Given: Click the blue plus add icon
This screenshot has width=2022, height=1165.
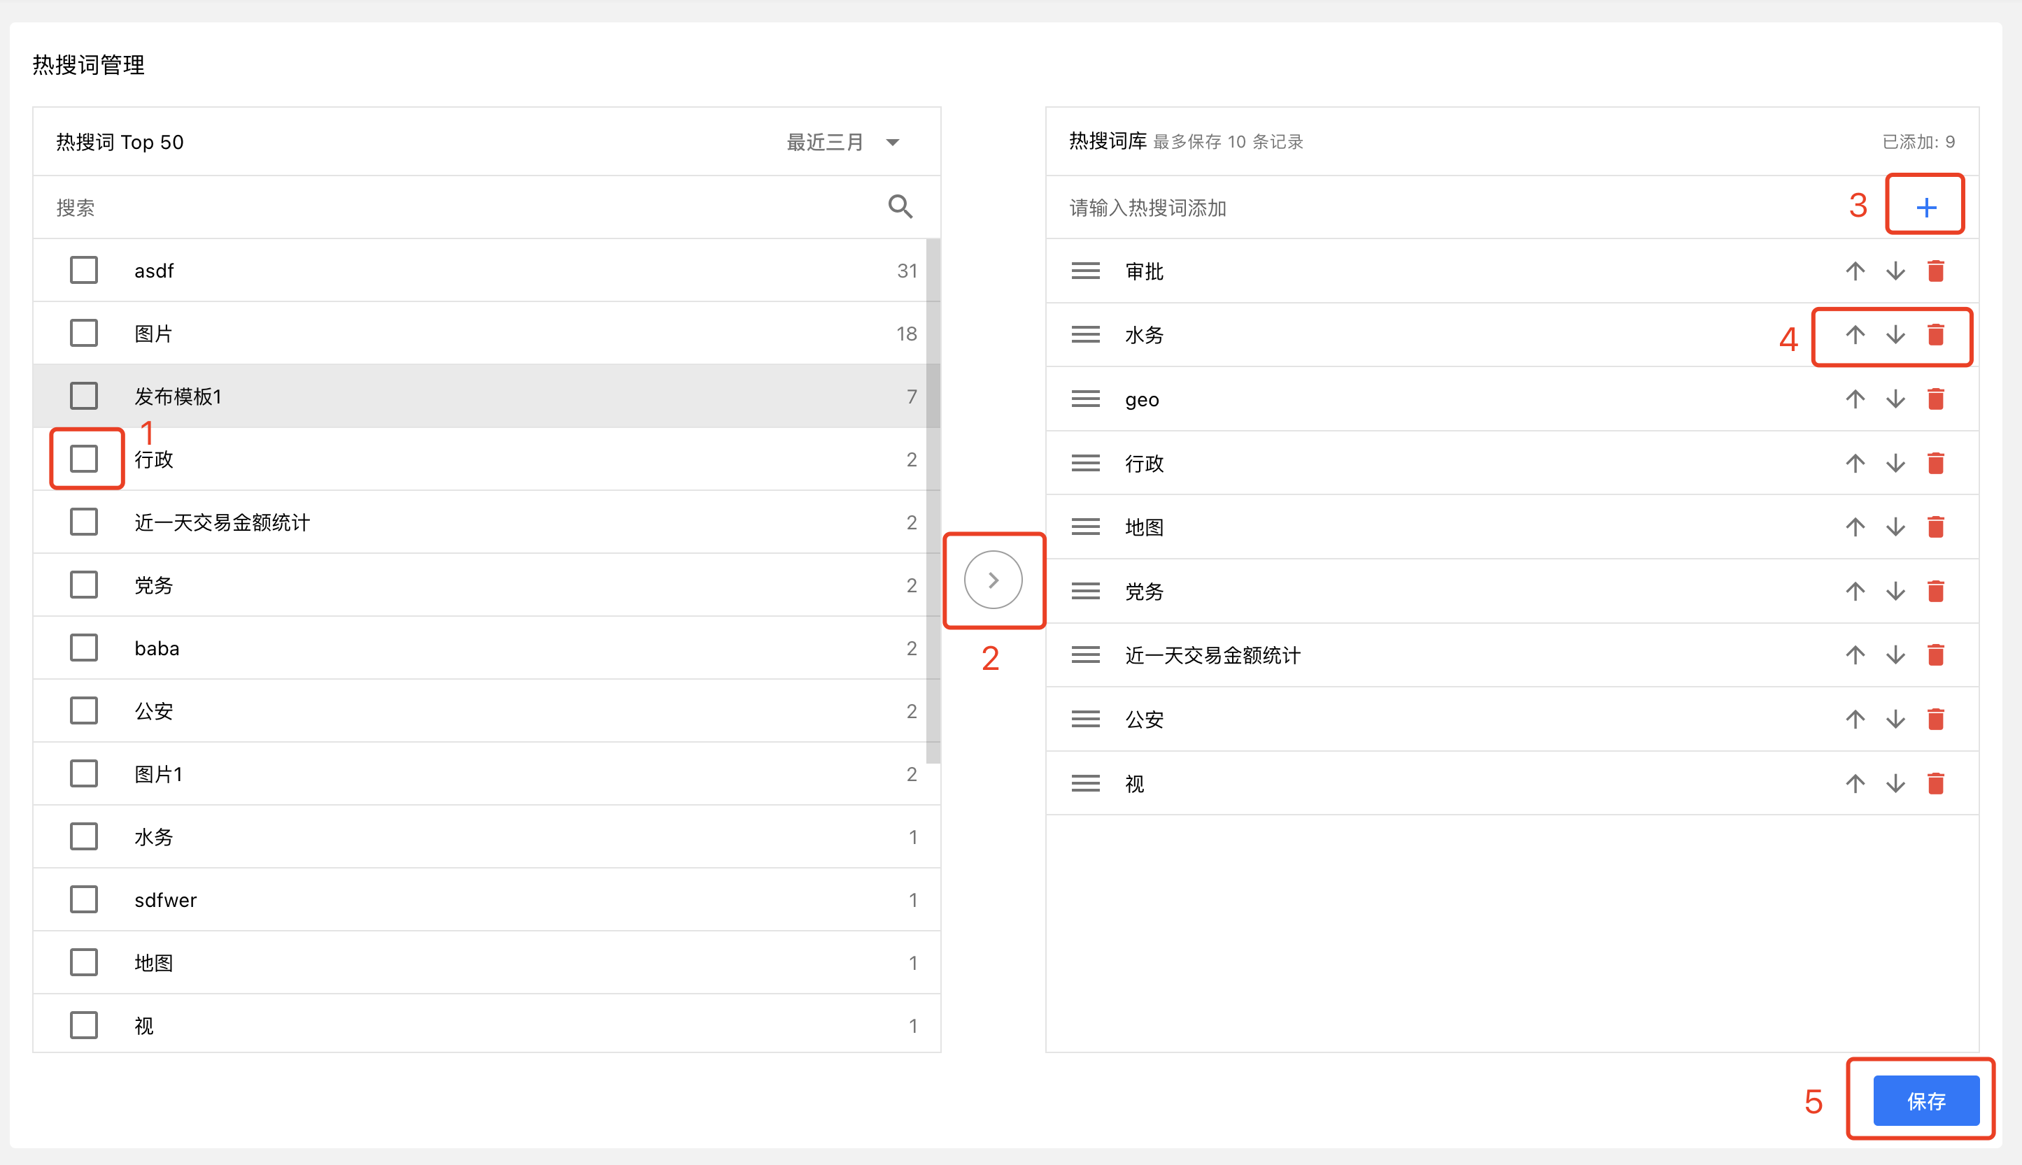Looking at the screenshot, I should pos(1926,208).
